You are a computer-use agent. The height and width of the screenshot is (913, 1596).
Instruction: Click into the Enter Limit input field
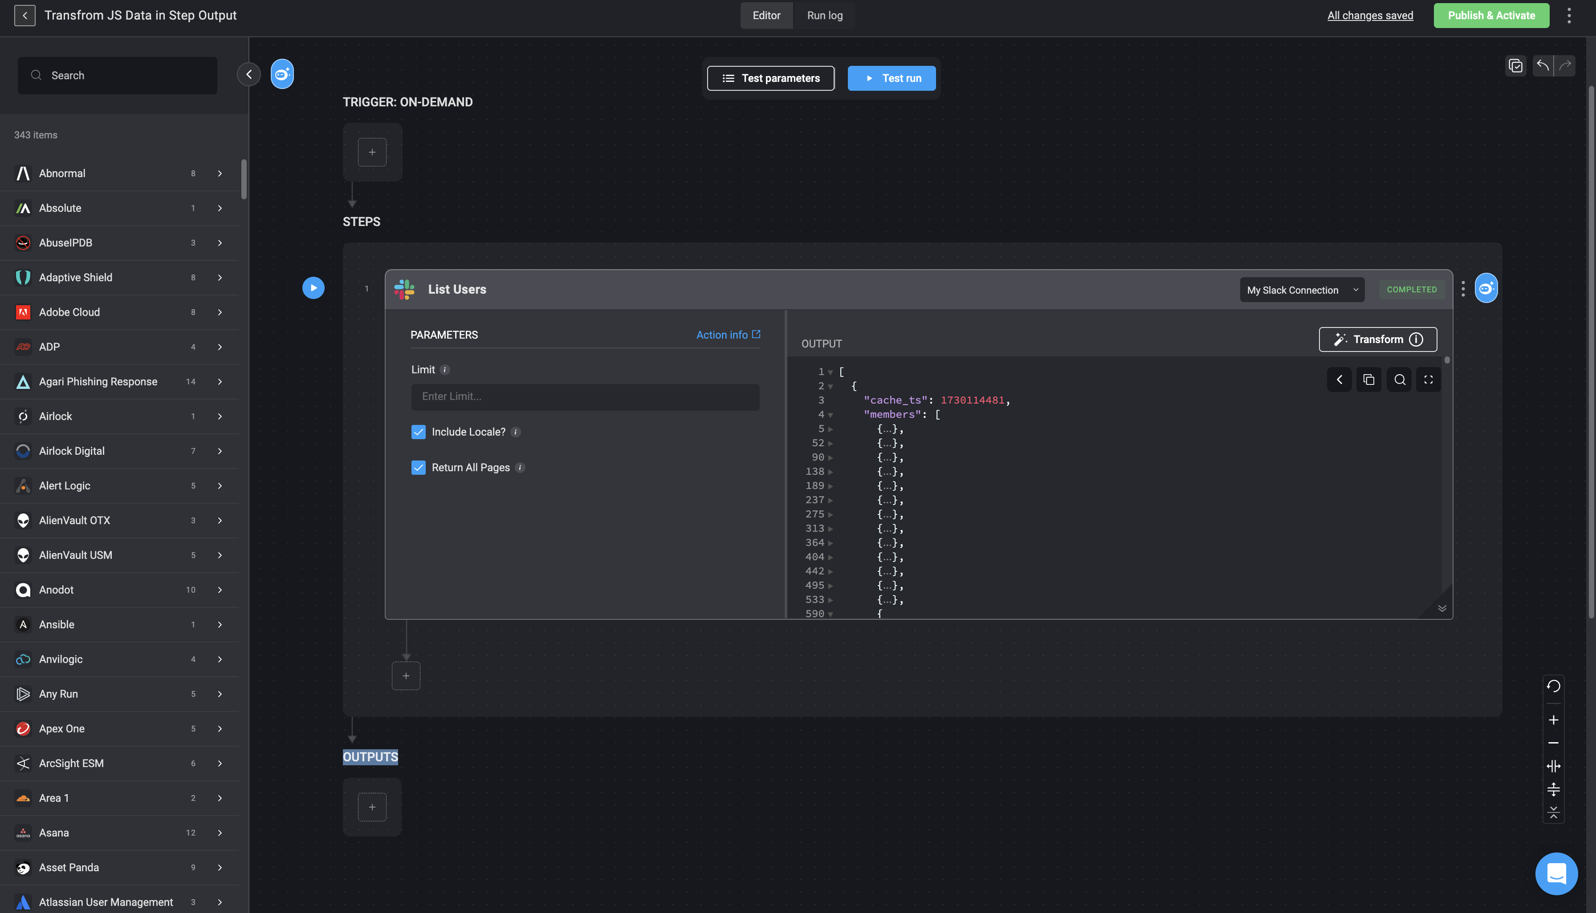(x=585, y=397)
